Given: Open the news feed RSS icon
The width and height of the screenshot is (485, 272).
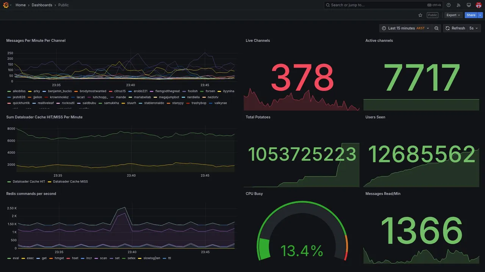Looking at the screenshot, I should click(458, 5).
